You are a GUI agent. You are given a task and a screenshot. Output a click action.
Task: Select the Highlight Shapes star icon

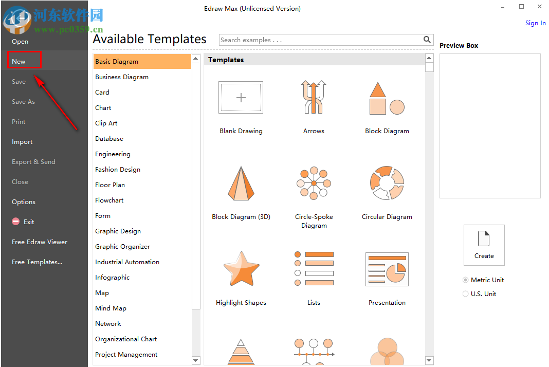(x=241, y=269)
